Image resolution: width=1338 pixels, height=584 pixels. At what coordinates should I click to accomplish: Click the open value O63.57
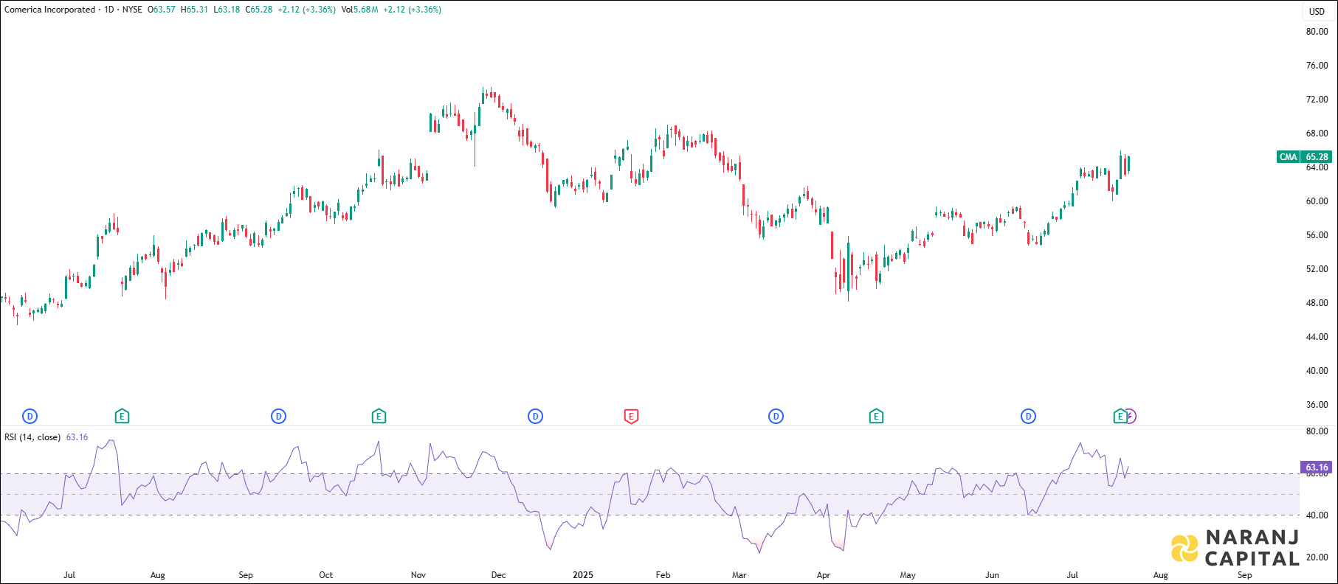pyautogui.click(x=162, y=10)
